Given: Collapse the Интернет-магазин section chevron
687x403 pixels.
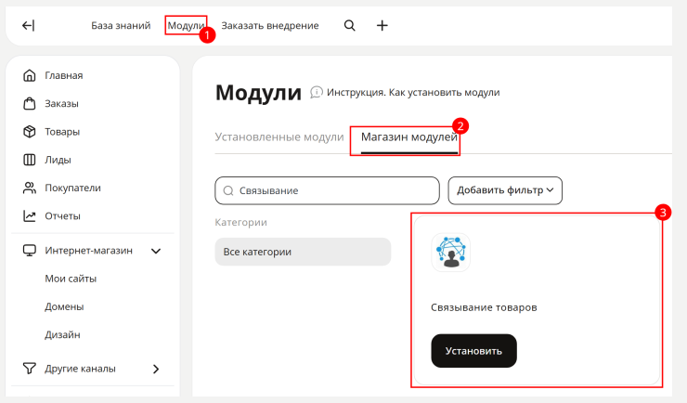Looking at the screenshot, I should (x=156, y=251).
